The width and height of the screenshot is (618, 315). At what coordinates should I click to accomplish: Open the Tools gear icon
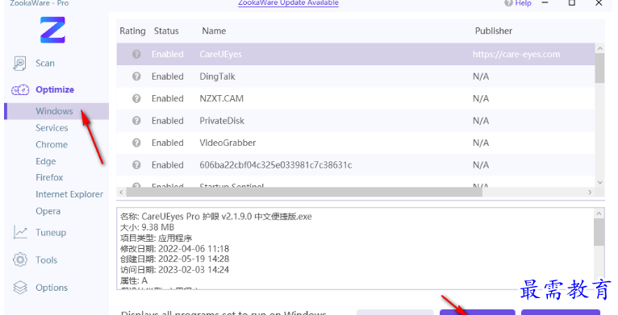point(20,260)
